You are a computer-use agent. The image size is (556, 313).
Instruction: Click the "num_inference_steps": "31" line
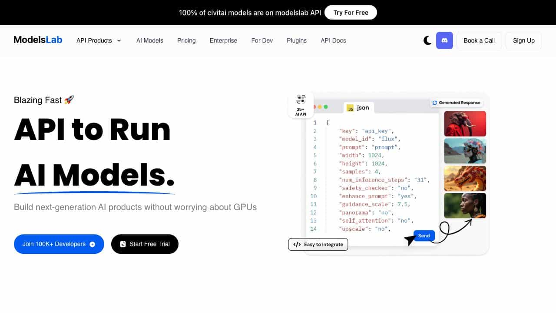384,180
